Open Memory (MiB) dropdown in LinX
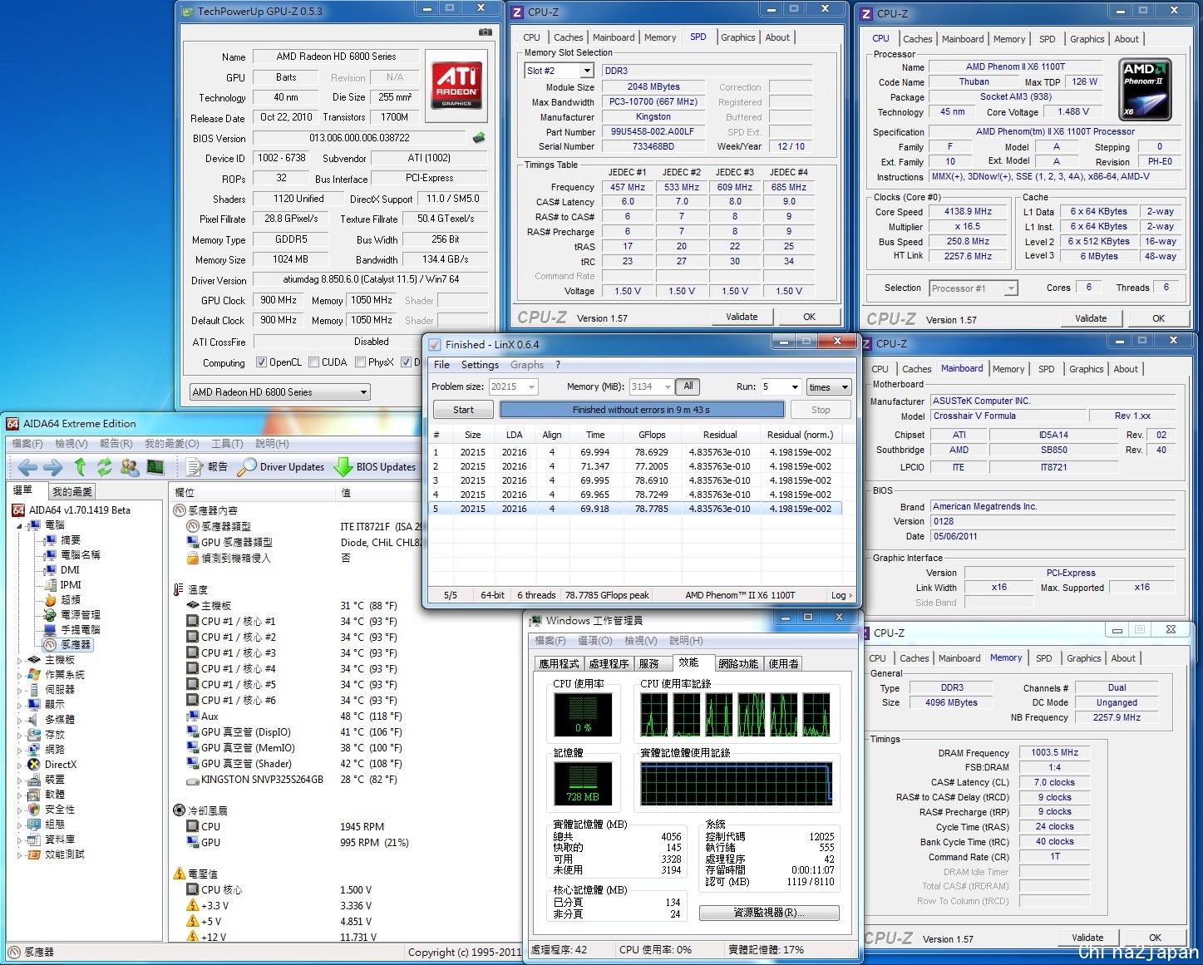Image resolution: width=1203 pixels, height=965 pixels. click(x=651, y=386)
